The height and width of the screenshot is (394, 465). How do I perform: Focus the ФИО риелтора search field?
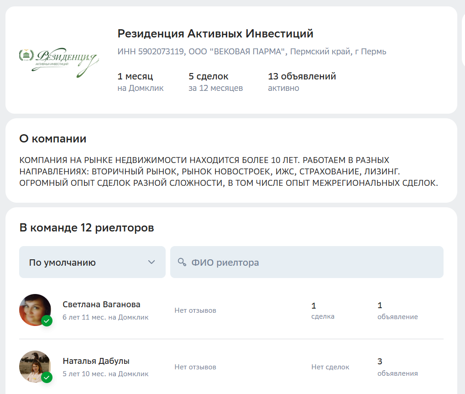tap(310, 262)
